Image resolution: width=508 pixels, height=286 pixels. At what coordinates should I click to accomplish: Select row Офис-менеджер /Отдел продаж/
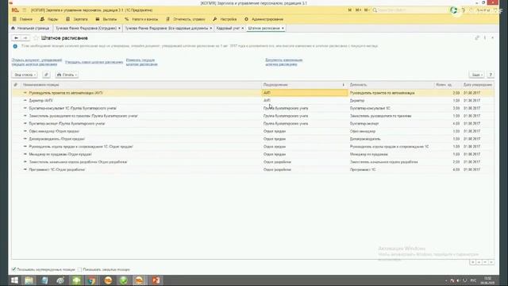pyautogui.click(x=252, y=131)
